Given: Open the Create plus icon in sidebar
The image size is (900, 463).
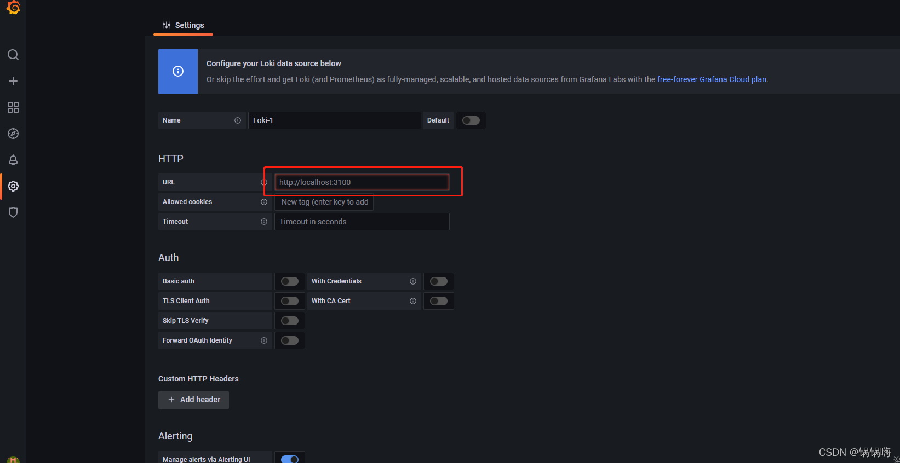Looking at the screenshot, I should click(13, 81).
